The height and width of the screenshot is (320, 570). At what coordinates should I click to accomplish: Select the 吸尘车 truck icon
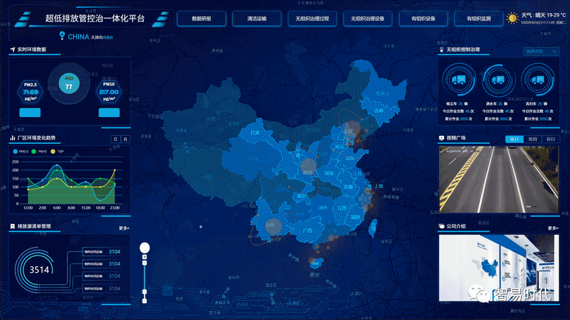click(x=459, y=80)
